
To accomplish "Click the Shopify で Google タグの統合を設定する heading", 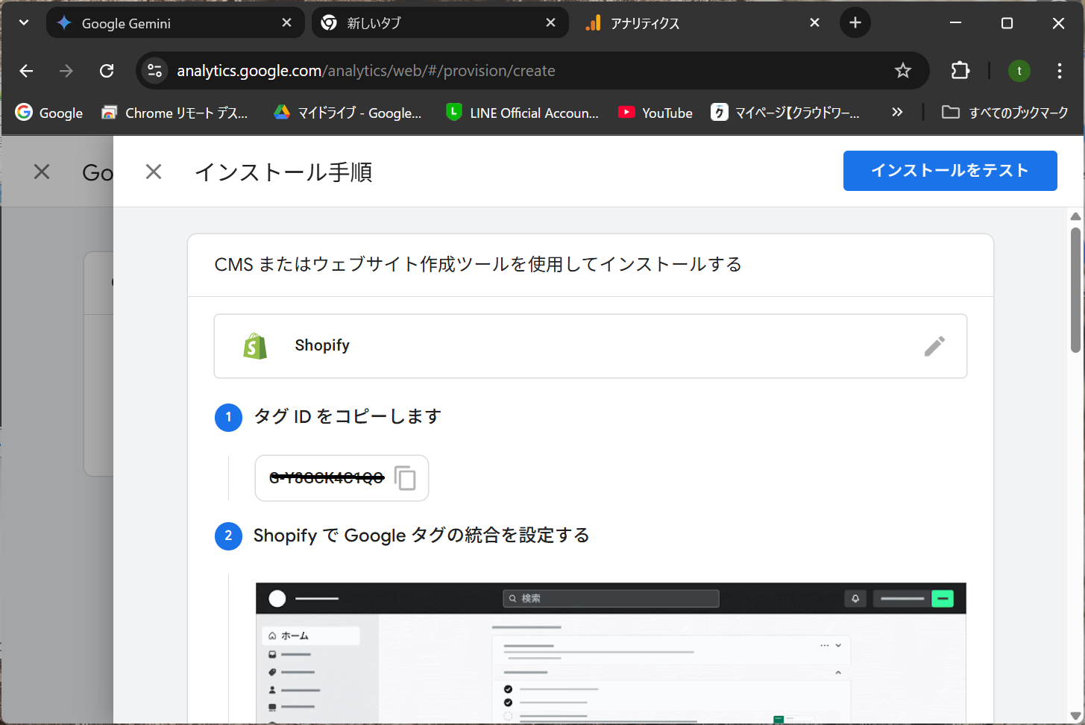I will 421,536.
